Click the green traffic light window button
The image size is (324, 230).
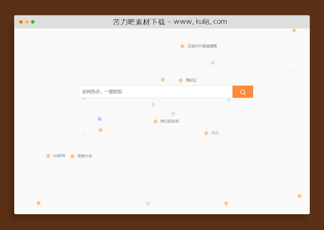pos(32,22)
